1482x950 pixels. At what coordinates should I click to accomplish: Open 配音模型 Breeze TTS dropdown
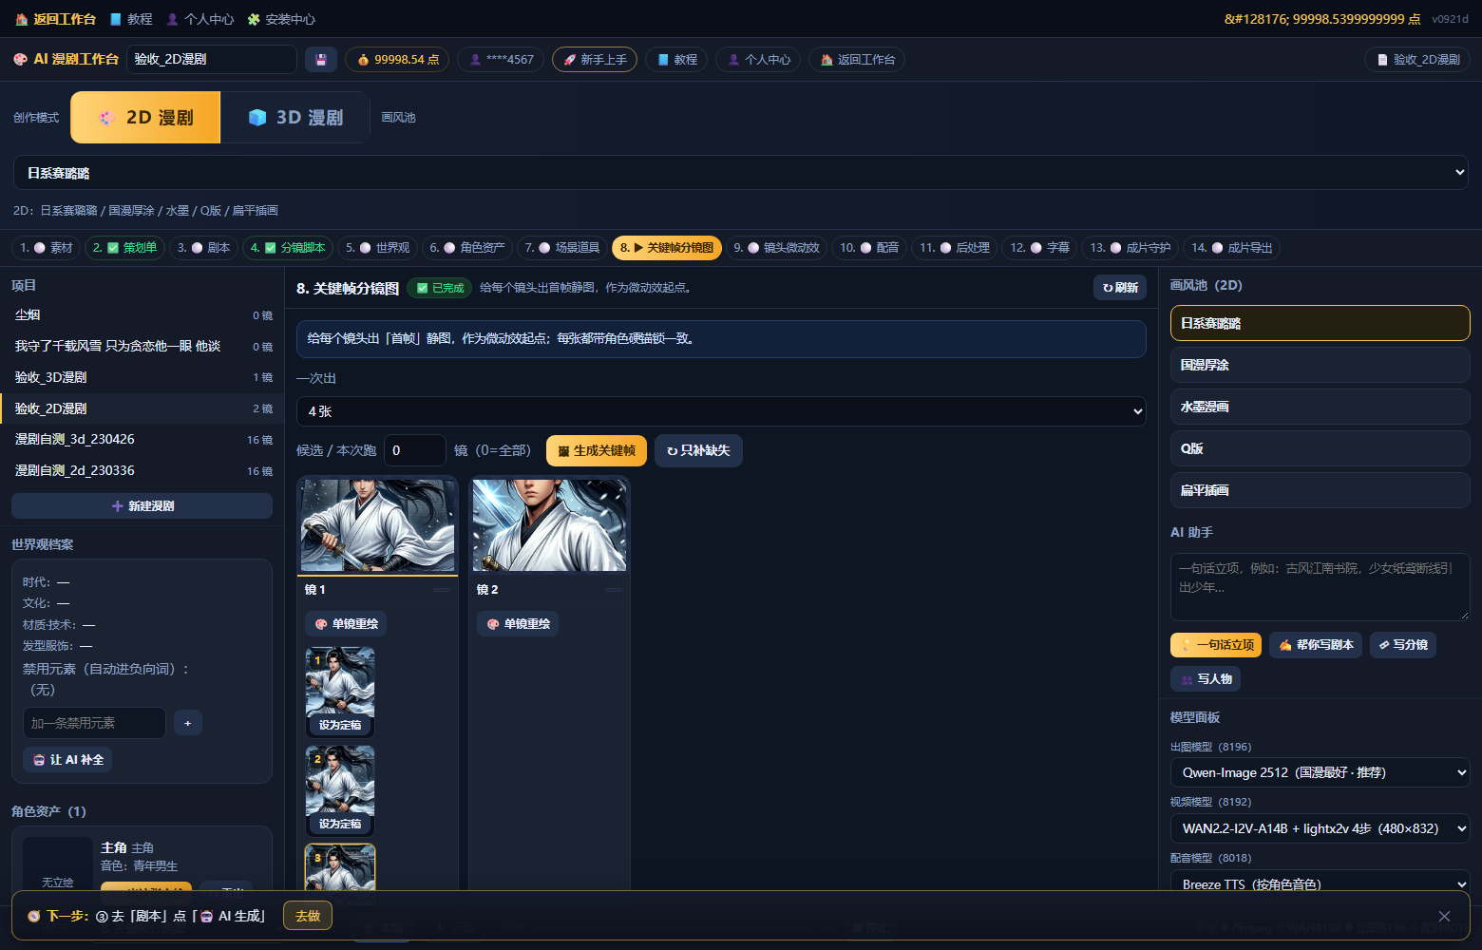point(1320,883)
